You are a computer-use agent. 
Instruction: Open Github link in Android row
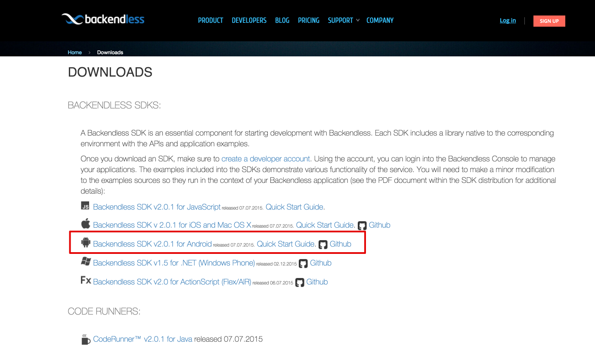[341, 244]
